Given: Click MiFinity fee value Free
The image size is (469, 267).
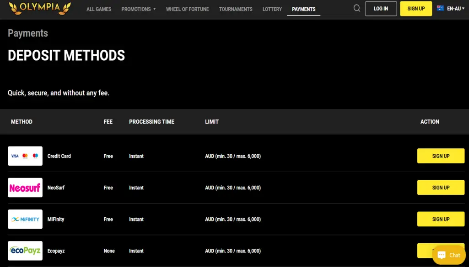Looking at the screenshot, I should [108, 219].
